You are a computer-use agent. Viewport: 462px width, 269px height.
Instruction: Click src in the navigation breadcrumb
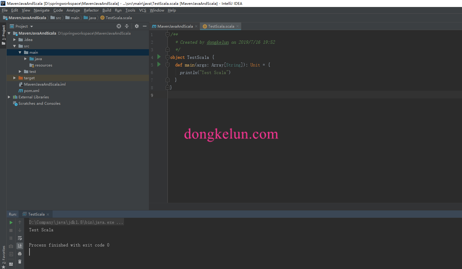56,18
